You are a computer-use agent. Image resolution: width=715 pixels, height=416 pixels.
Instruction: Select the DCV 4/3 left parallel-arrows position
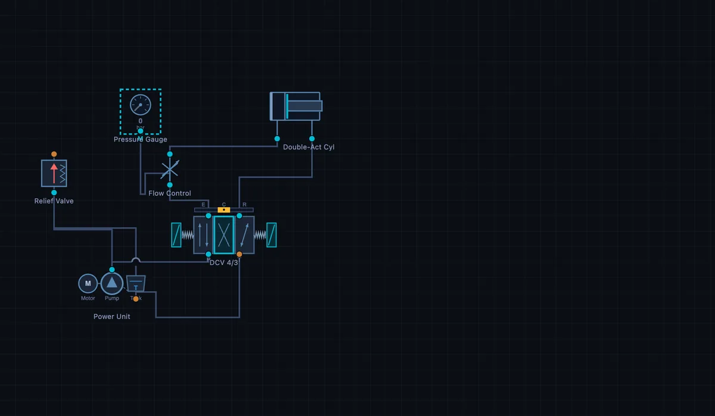[x=204, y=235]
